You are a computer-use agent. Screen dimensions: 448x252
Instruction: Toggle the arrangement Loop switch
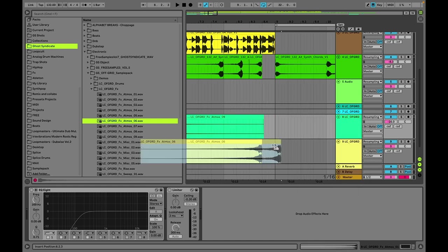tap(263, 5)
